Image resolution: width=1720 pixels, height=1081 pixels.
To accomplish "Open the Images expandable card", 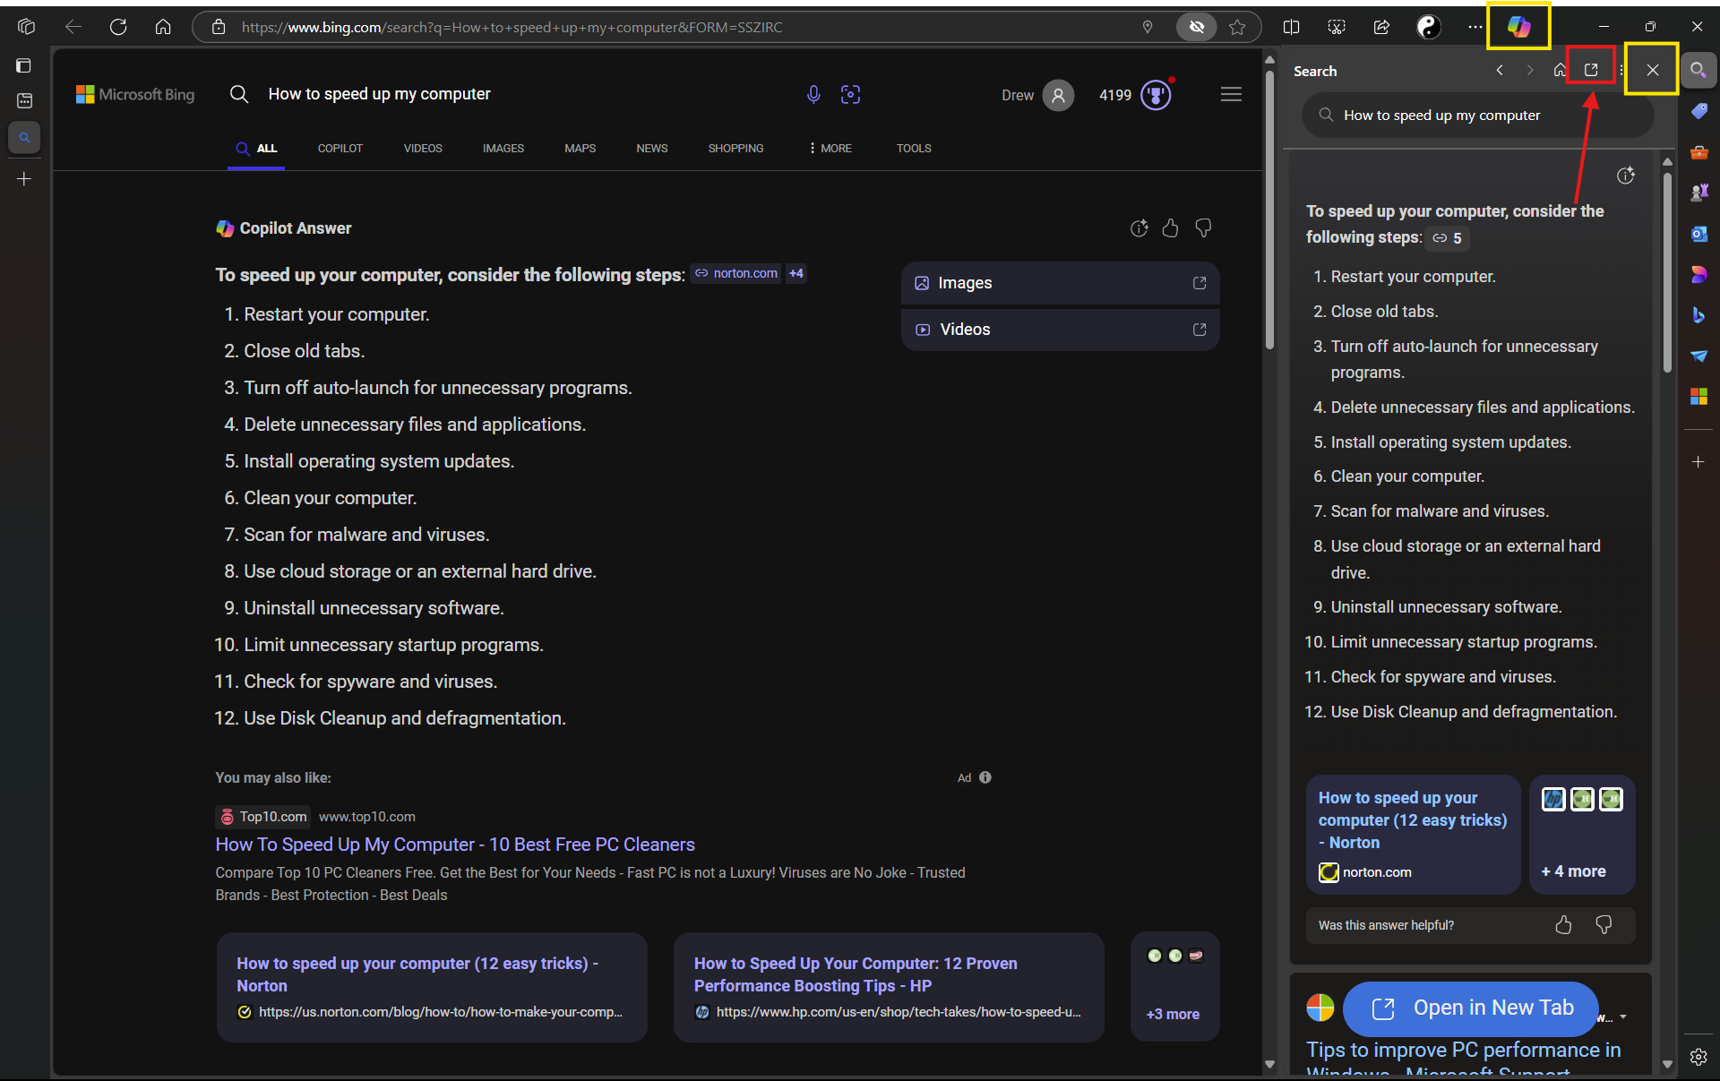I will [x=1060, y=283].
